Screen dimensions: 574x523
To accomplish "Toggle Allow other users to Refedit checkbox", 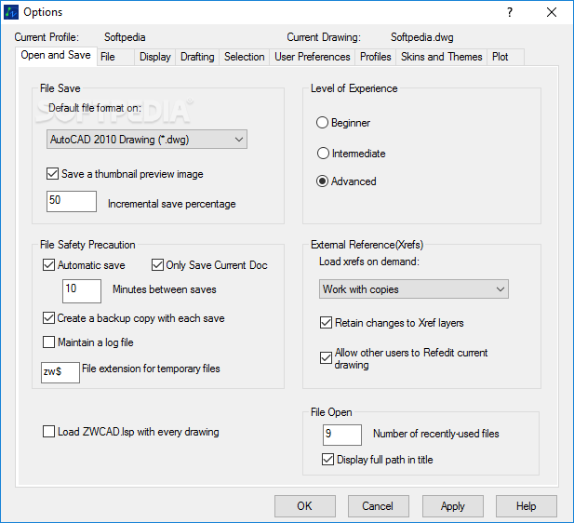I will (x=326, y=358).
